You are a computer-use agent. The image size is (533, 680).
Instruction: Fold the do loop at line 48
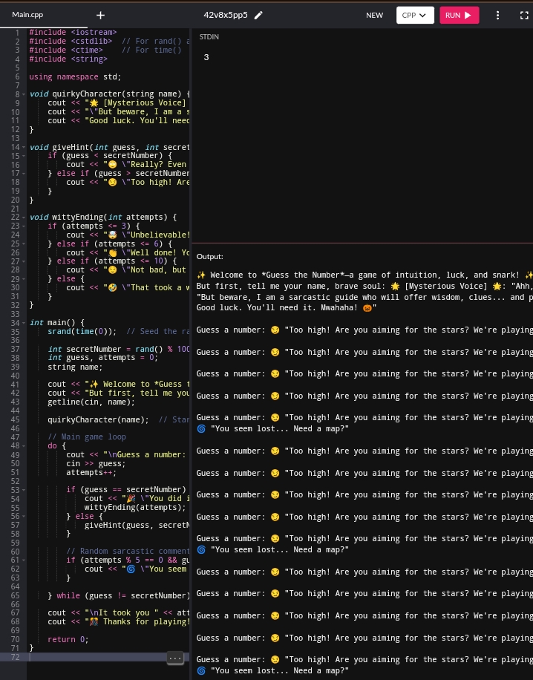(24, 446)
